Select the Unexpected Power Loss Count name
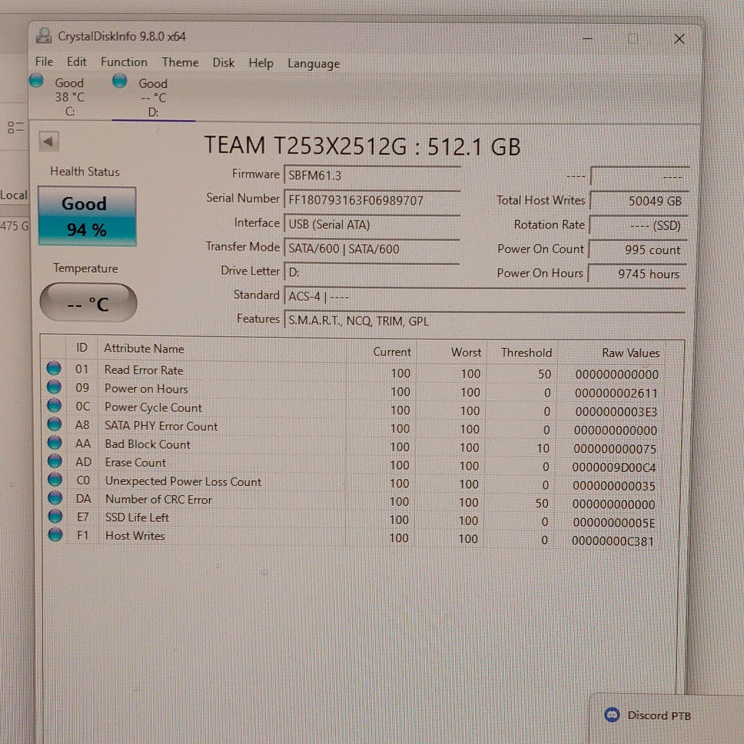Viewport: 744px width, 744px height. [x=184, y=481]
